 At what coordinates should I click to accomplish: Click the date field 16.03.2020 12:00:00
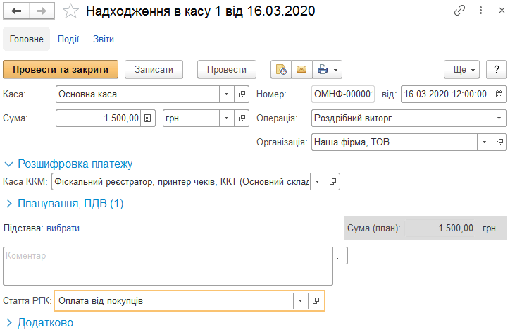[447, 94]
